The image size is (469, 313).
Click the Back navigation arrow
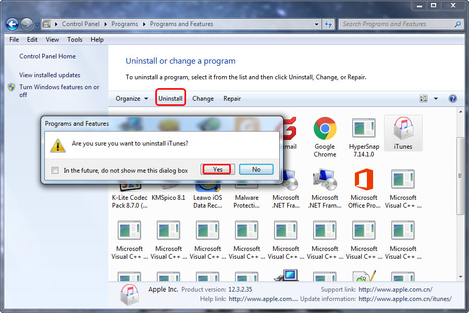coord(13,25)
